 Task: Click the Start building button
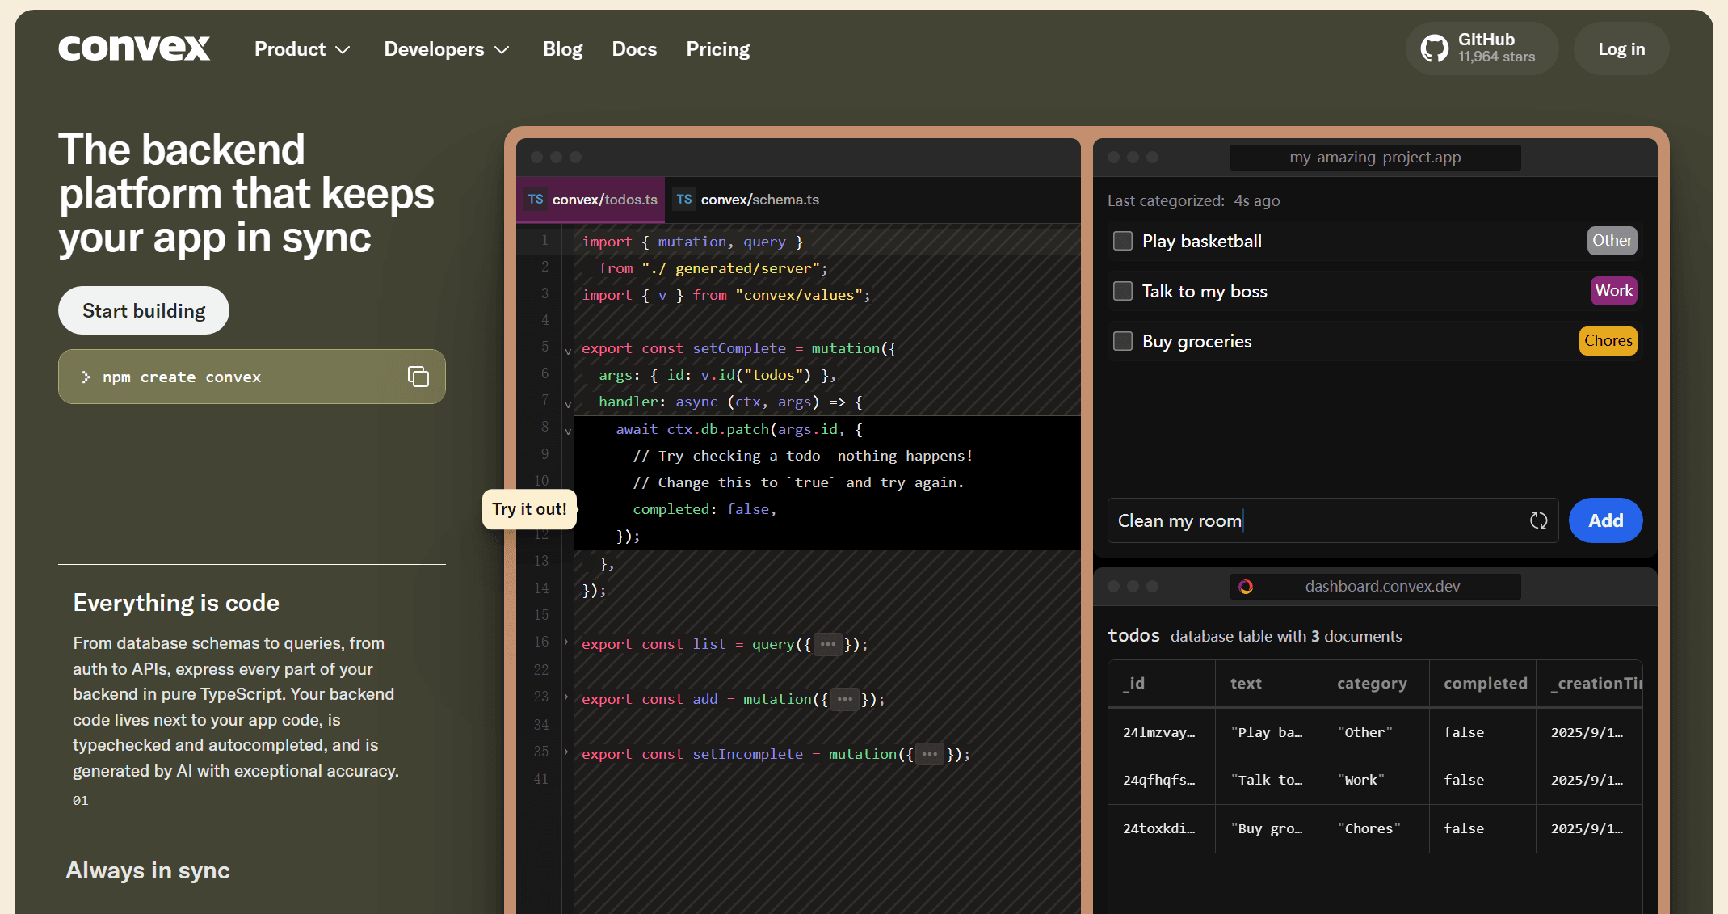144,311
